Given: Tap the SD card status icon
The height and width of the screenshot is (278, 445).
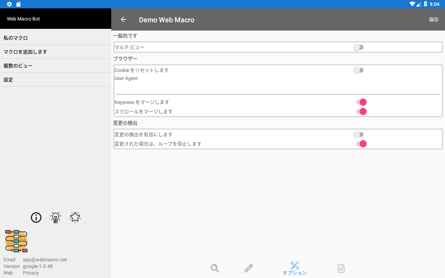Looking at the screenshot, I should click(18, 4).
